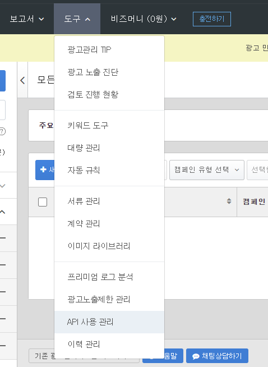Select API 사용 관리 menu item

tap(109, 322)
